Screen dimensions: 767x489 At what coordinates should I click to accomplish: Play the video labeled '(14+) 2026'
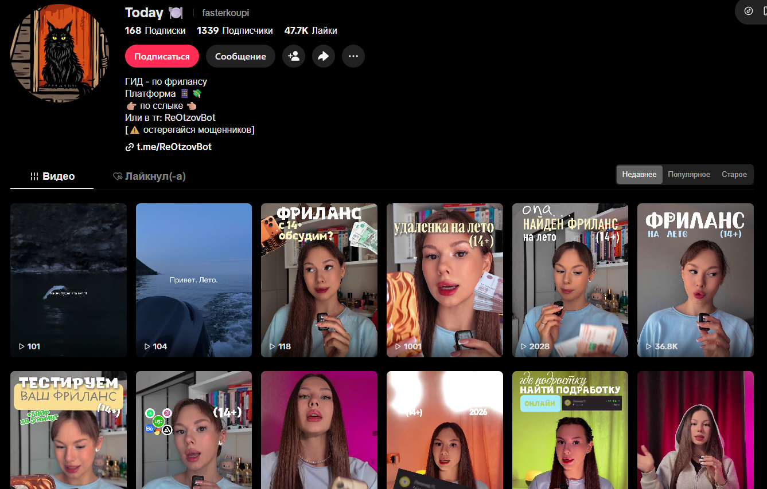[x=445, y=430]
